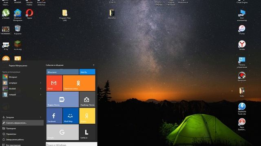261x146 pixels.
Task: Open the Мой Мир tile
Action: [71, 116]
